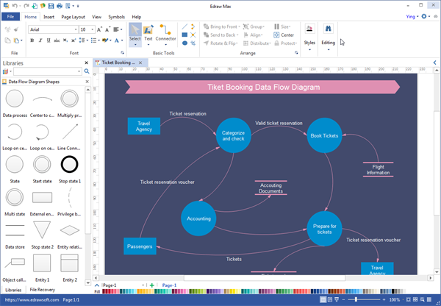
Task: Activate the Select pointer tool
Action: coord(135,34)
